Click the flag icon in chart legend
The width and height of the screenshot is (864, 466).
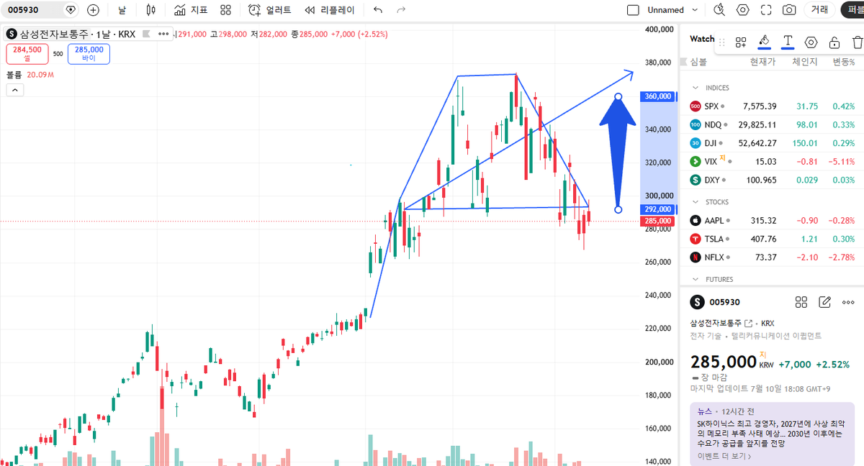click(x=147, y=34)
